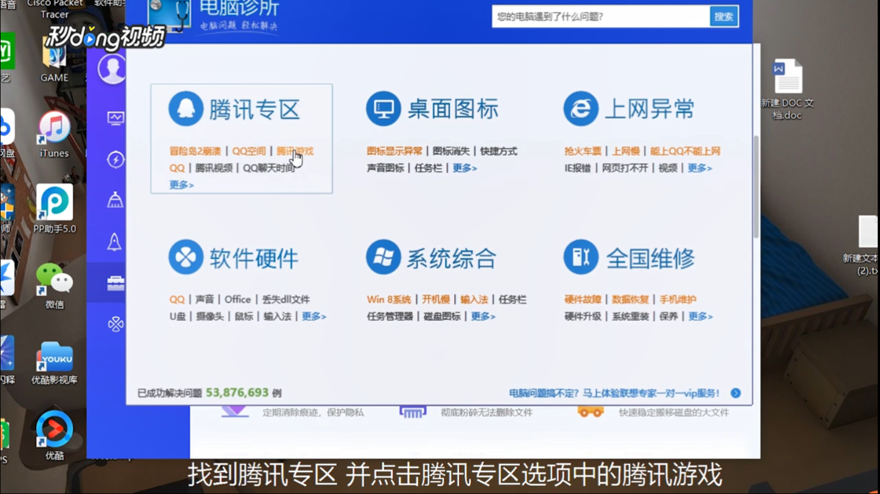Expand 更多 in 腾讯专区
This screenshot has height=494, width=880.
[x=181, y=185]
